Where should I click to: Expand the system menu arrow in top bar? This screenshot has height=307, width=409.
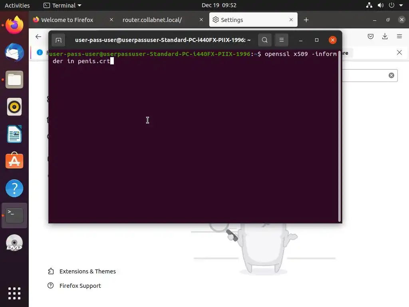[x=401, y=5]
